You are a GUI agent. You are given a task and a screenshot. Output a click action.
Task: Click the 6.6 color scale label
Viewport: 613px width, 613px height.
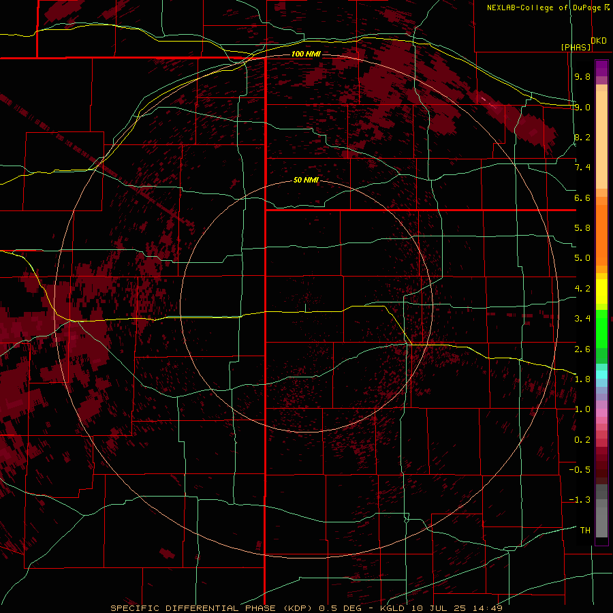coord(582,198)
